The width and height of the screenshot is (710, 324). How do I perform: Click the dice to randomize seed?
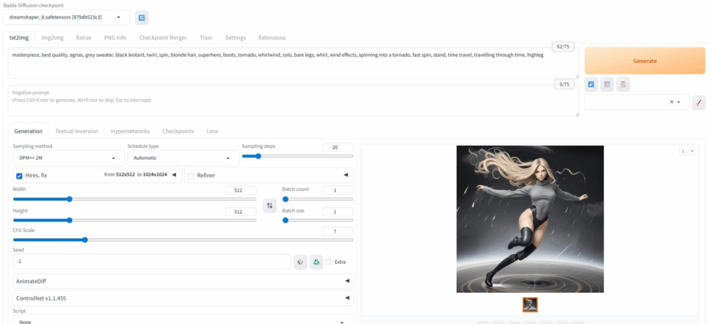coord(300,262)
